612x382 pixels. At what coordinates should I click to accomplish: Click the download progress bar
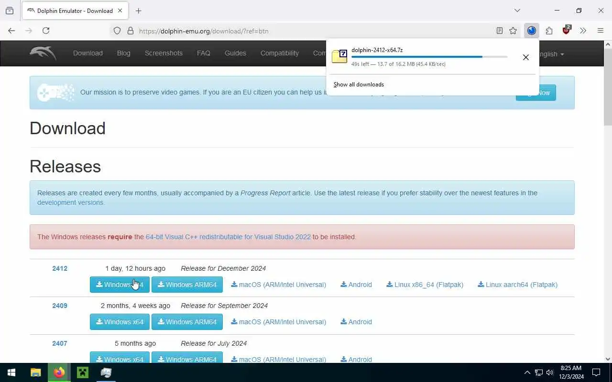point(429,57)
